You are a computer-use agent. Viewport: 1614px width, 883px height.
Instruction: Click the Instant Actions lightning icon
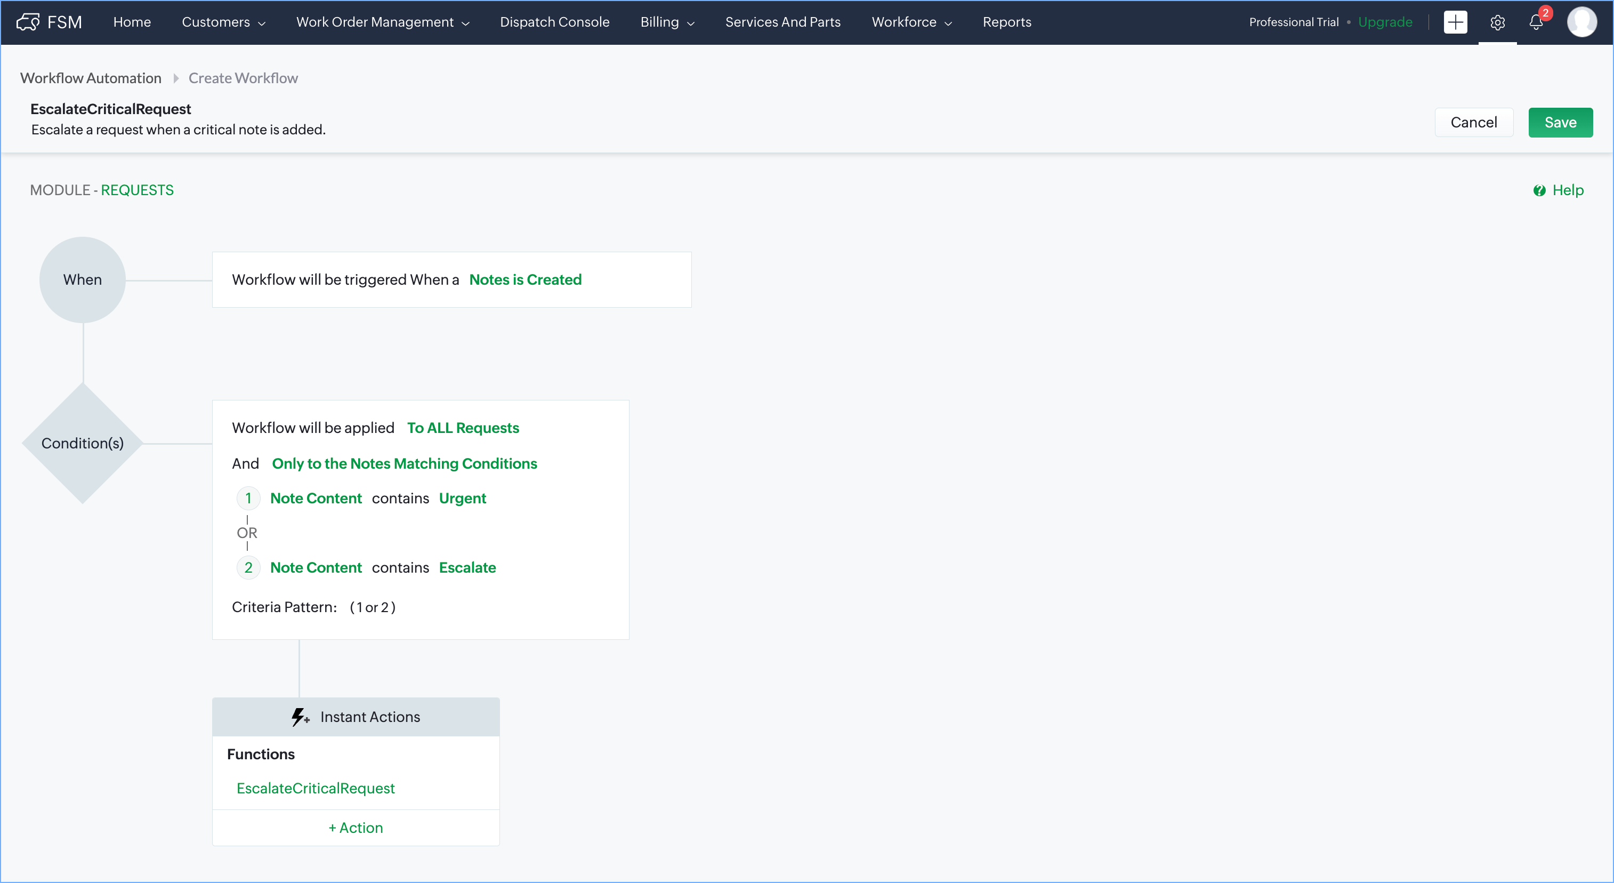(x=300, y=717)
